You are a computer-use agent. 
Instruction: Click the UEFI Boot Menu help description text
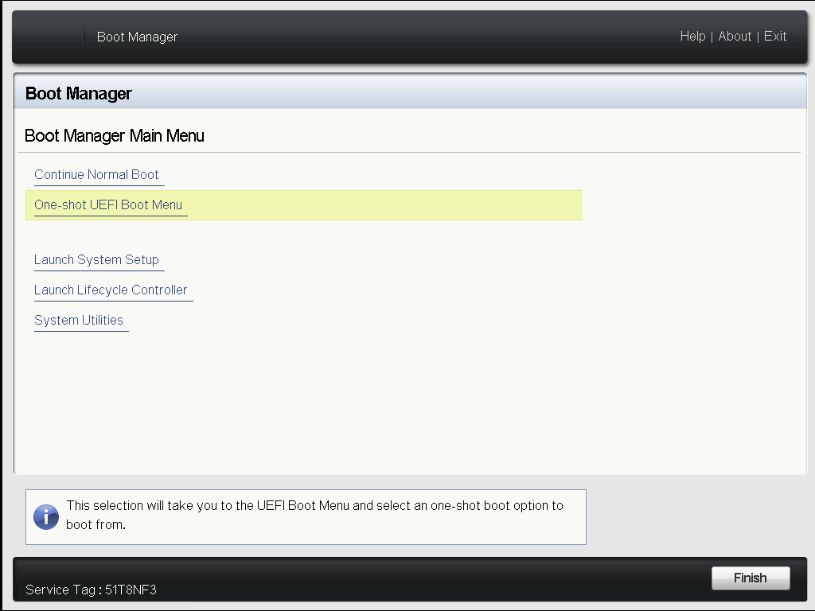click(314, 515)
